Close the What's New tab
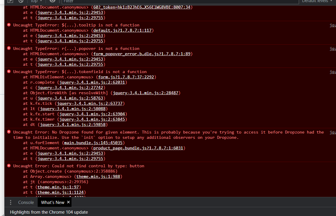 pos(68,202)
